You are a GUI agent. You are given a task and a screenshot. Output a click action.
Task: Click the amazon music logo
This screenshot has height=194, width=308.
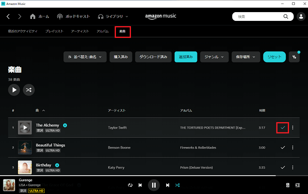pyautogui.click(x=161, y=16)
